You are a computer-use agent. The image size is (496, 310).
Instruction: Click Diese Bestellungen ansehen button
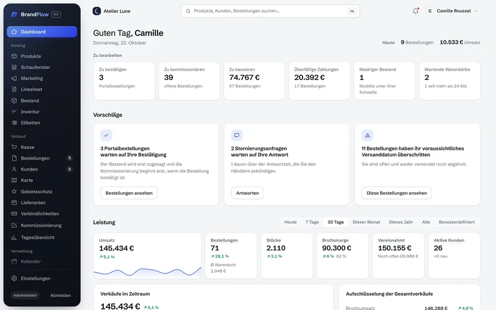pyautogui.click(x=397, y=193)
